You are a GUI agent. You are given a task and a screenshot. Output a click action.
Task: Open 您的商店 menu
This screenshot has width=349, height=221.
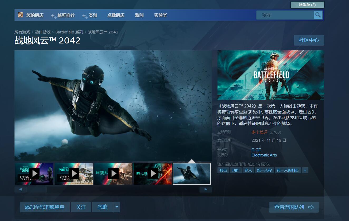35,15
